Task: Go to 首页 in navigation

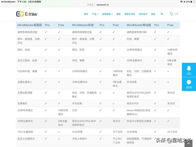Action: click(x=86, y=14)
